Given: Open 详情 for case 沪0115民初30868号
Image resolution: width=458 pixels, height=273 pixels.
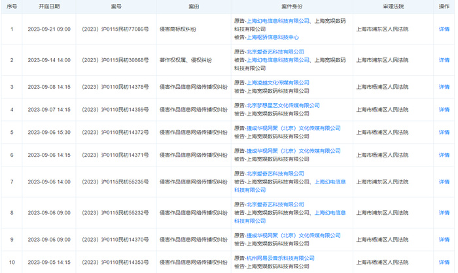Looking at the screenshot, I should pyautogui.click(x=444, y=60).
